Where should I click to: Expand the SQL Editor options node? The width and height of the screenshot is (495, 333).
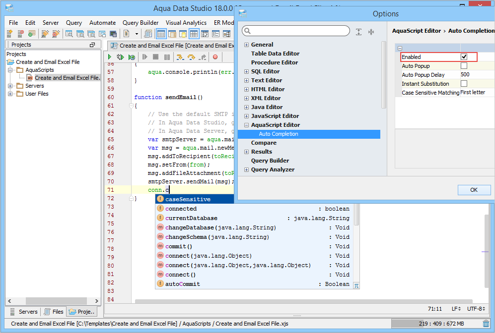(x=246, y=71)
